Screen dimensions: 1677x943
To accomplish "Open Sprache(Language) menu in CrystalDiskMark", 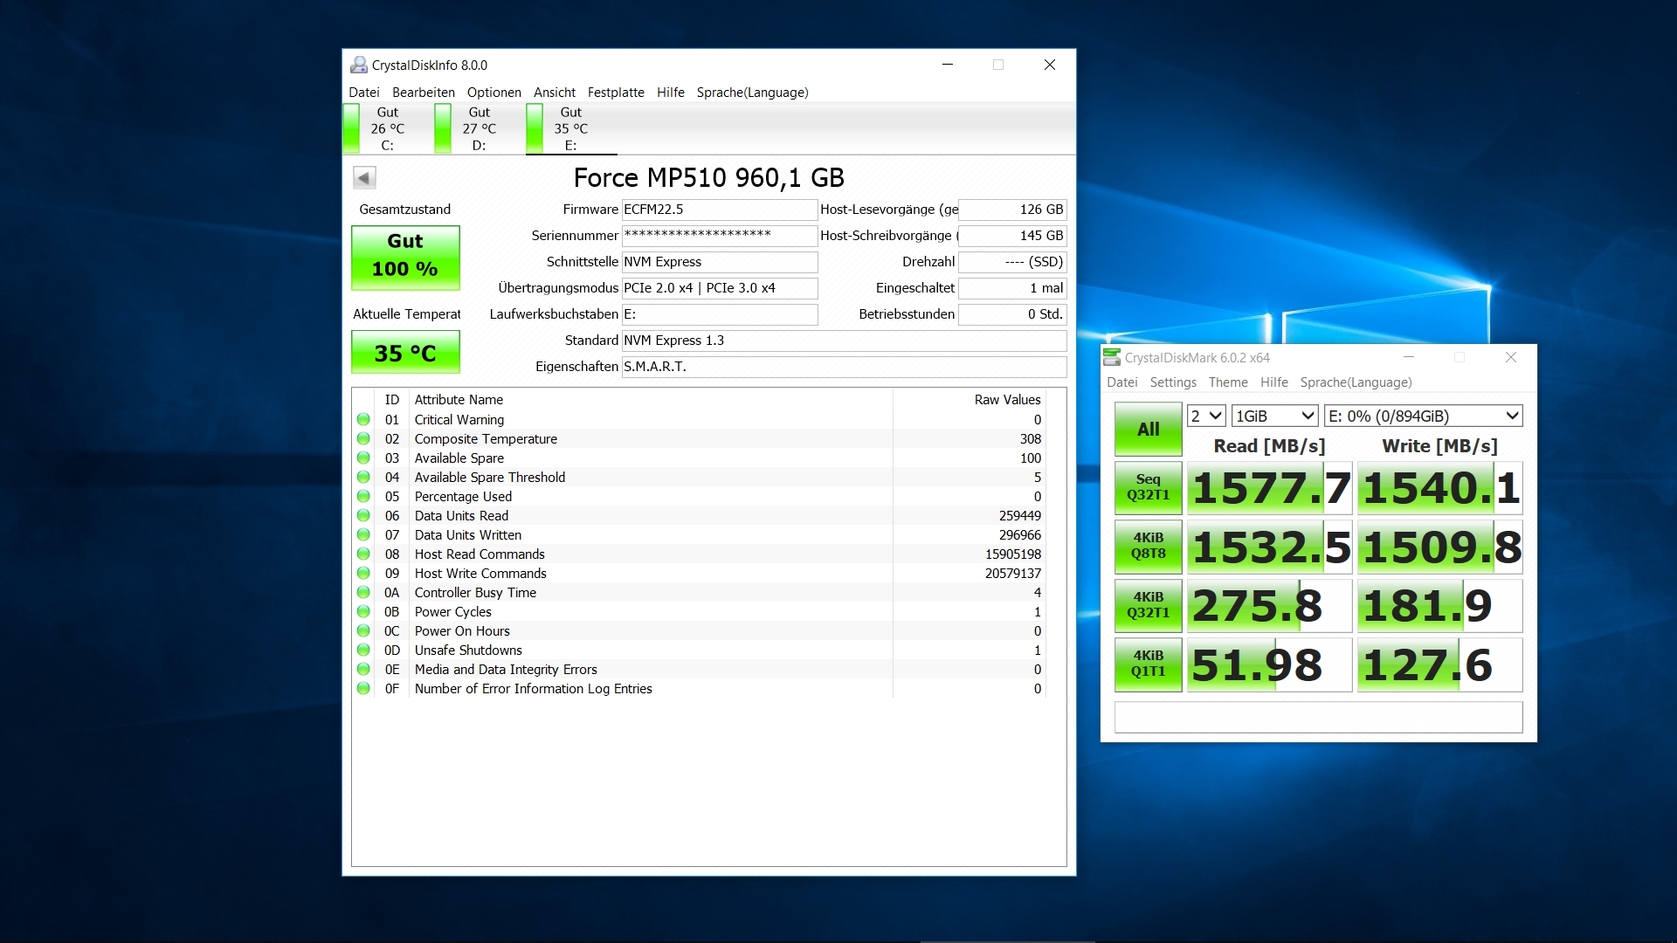I will (x=1356, y=382).
